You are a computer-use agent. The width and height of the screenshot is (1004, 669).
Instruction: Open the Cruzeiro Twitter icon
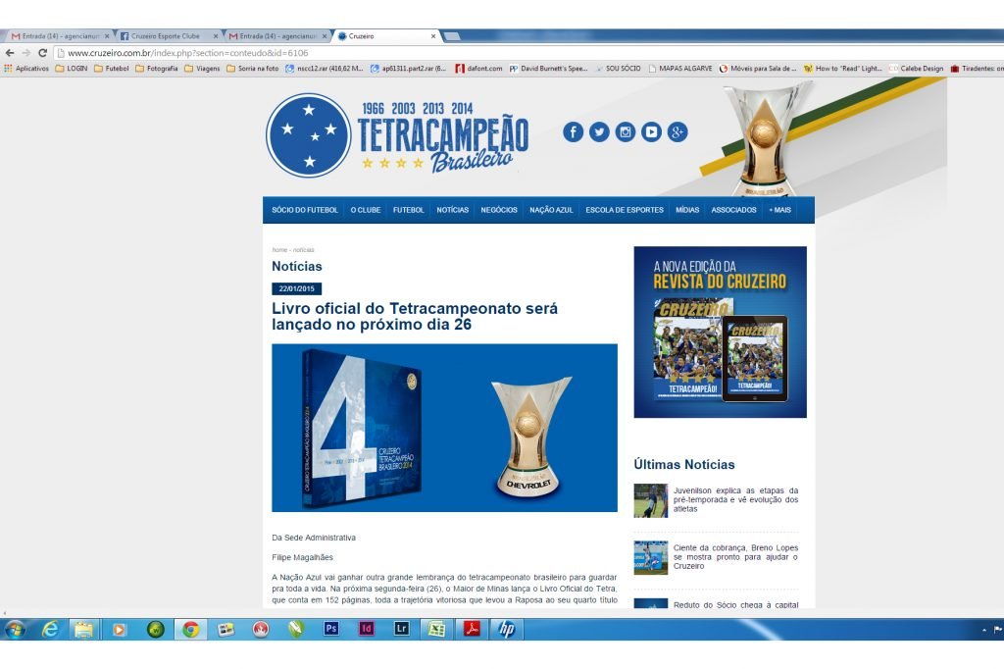(x=599, y=132)
